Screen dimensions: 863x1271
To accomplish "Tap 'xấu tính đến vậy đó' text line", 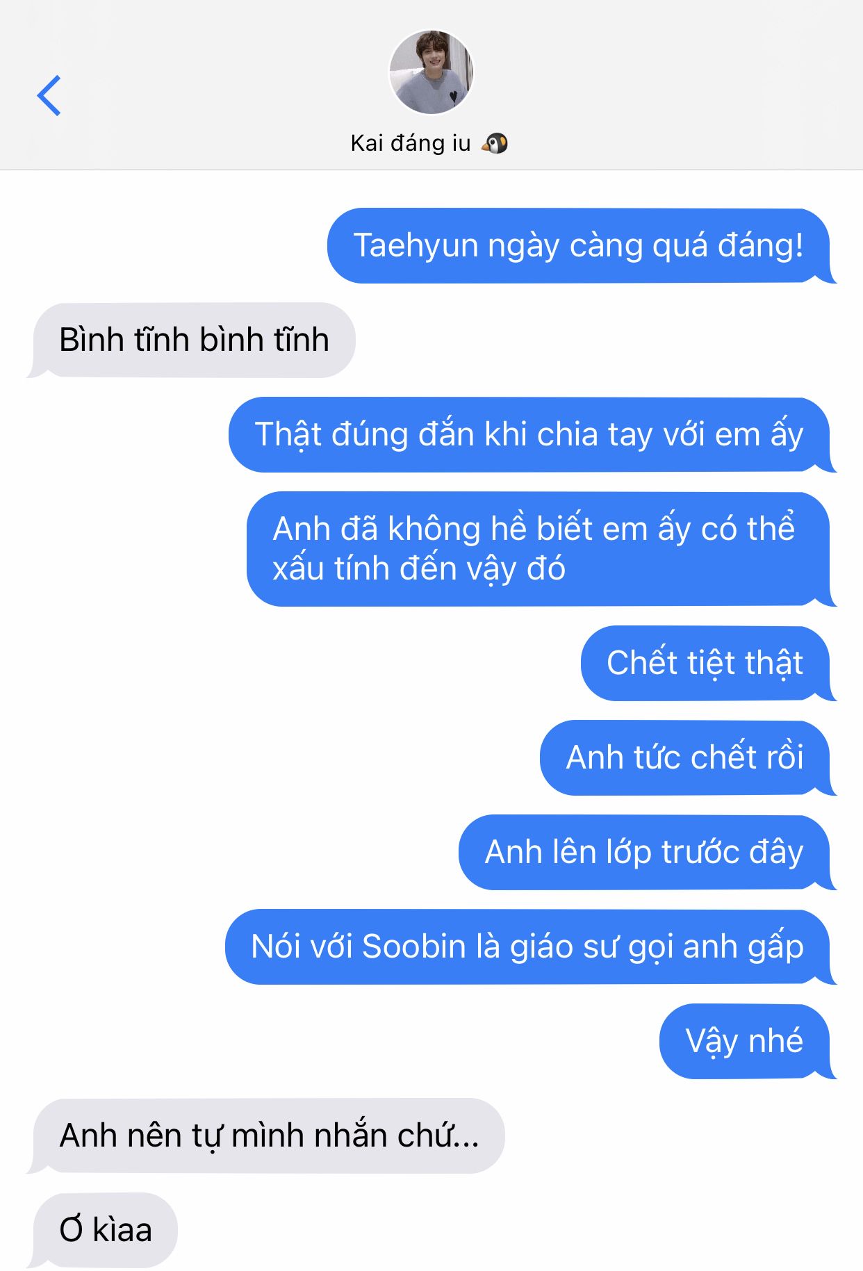I will pyautogui.click(x=419, y=569).
